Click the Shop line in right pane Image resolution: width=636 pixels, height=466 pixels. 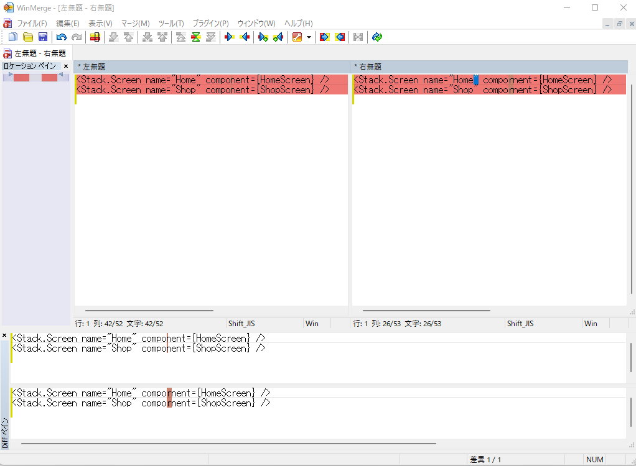tap(489, 89)
